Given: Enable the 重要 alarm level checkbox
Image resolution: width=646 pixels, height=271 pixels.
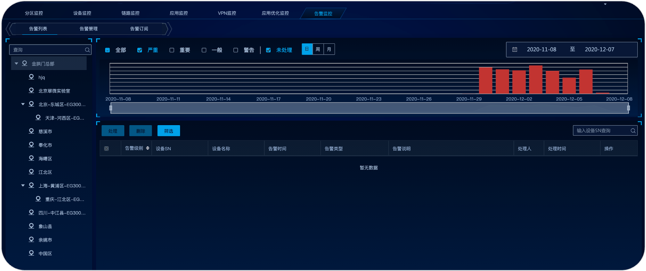Looking at the screenshot, I should [x=172, y=50].
